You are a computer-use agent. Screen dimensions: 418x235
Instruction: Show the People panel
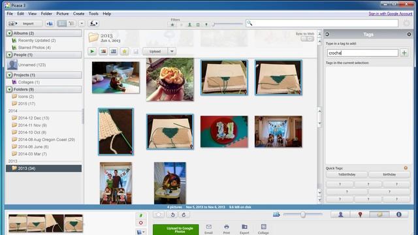pyautogui.click(x=340, y=215)
